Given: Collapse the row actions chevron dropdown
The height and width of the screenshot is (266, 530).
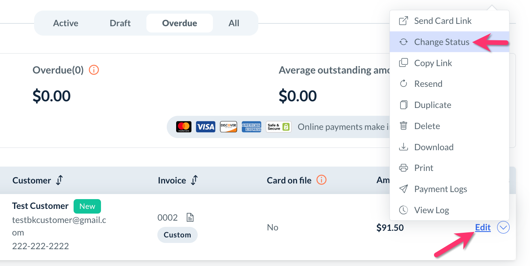Looking at the screenshot, I should [503, 227].
